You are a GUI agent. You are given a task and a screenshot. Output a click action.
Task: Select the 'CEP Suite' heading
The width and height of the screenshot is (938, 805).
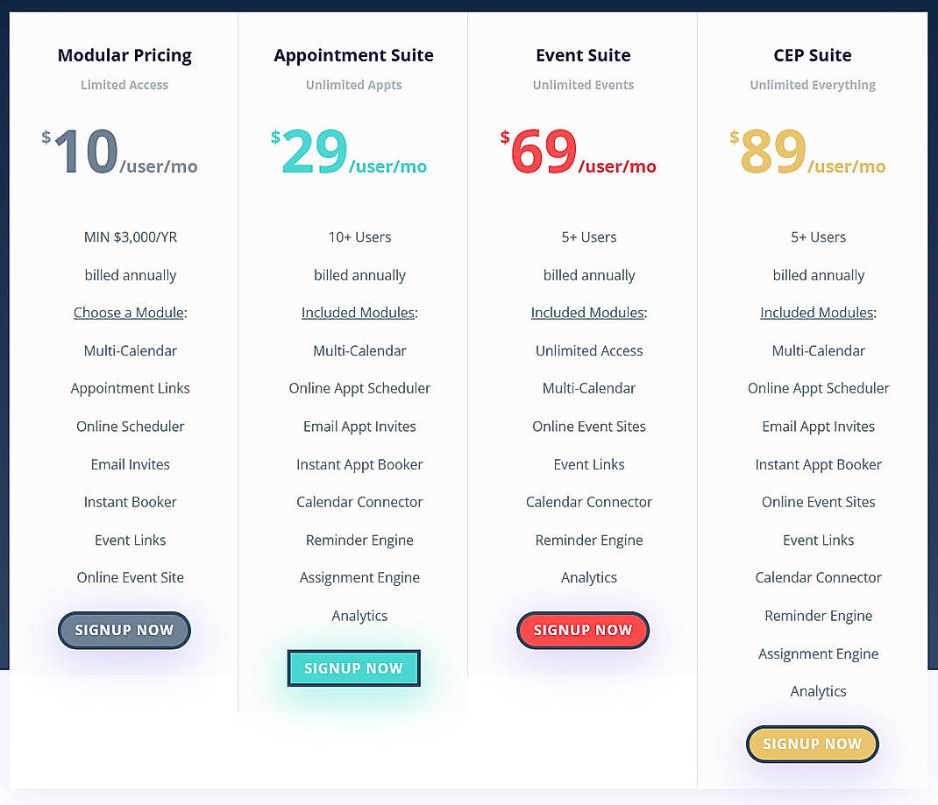(813, 55)
